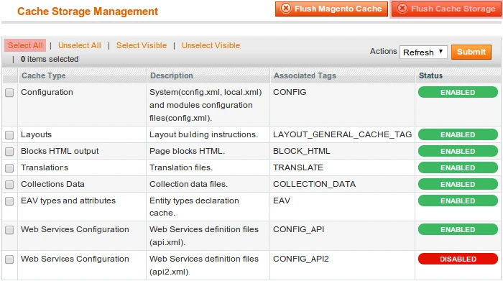
Task: Click the Unselect Visible link
Action: click(211, 45)
